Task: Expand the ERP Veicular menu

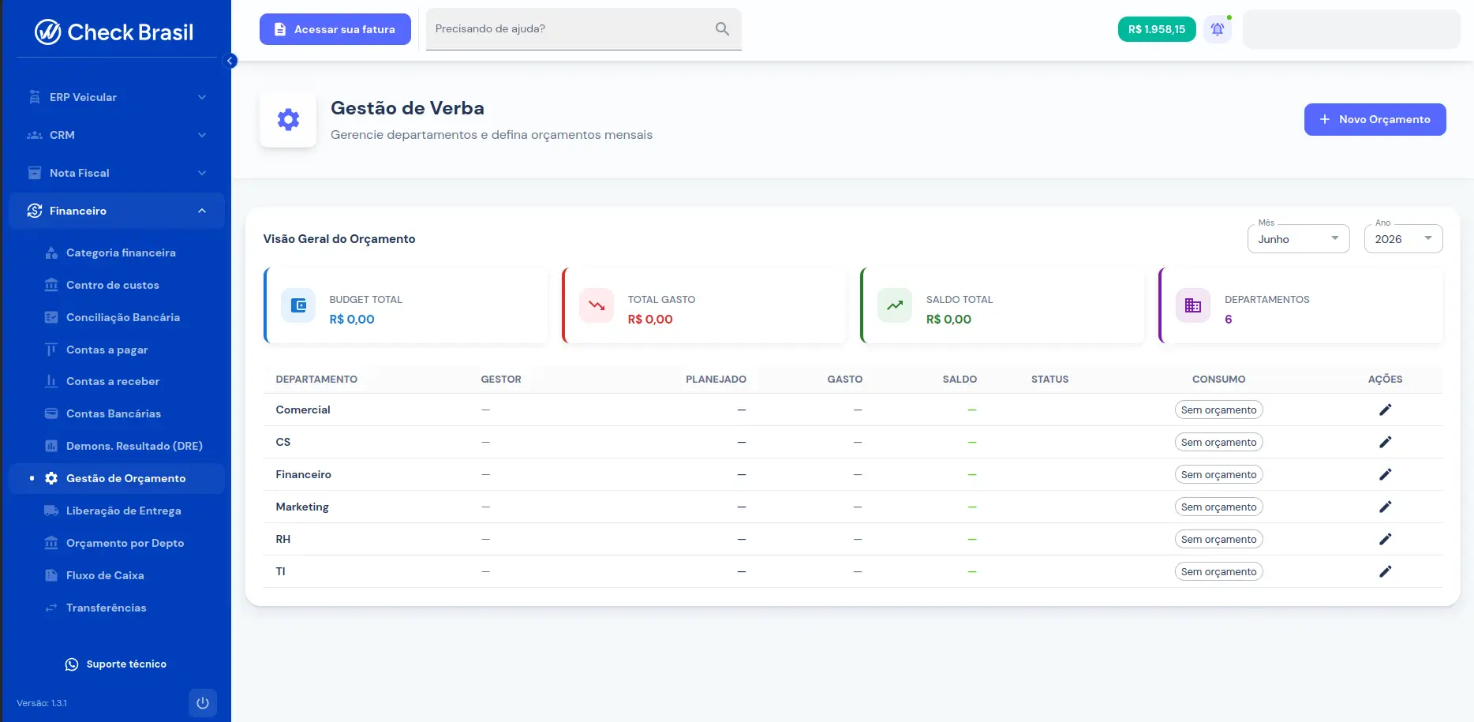Action: coord(117,97)
